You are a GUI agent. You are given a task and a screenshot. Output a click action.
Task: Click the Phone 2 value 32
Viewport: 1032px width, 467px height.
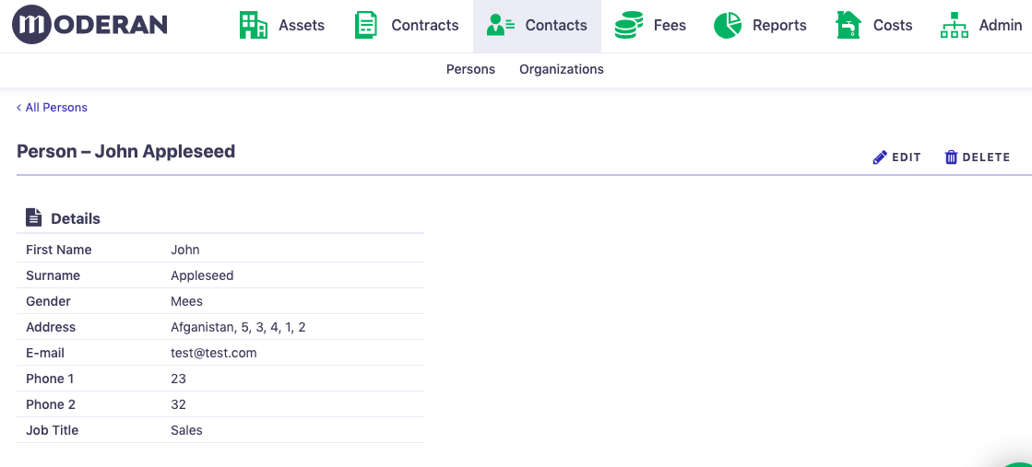pos(178,404)
